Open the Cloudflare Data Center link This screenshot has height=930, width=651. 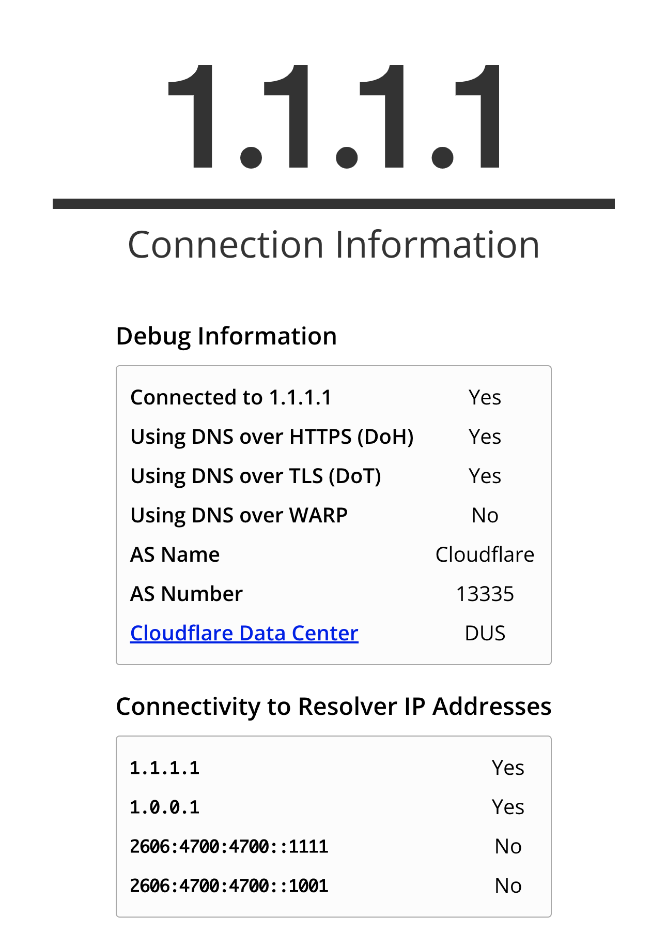244,633
